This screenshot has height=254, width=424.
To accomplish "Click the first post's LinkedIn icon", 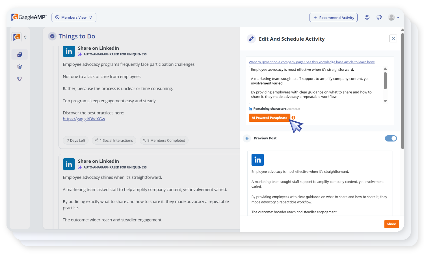I will point(69,51).
